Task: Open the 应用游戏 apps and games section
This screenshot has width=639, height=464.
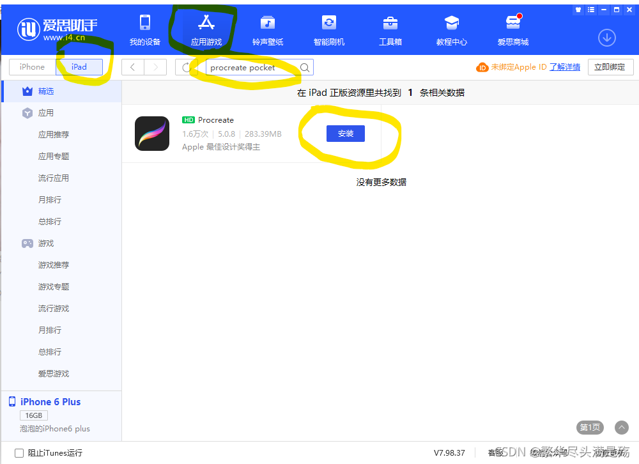Action: [206, 30]
